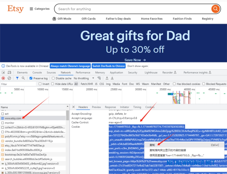This screenshot has height=174, width=227.
Task: Open the Sources tab
Action: (51, 73)
